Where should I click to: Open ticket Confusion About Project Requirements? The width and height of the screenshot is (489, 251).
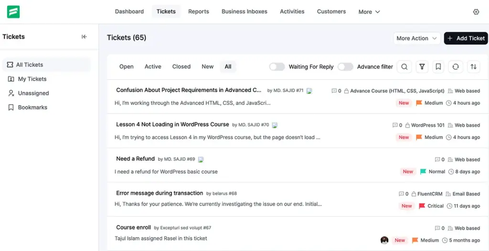coord(189,90)
